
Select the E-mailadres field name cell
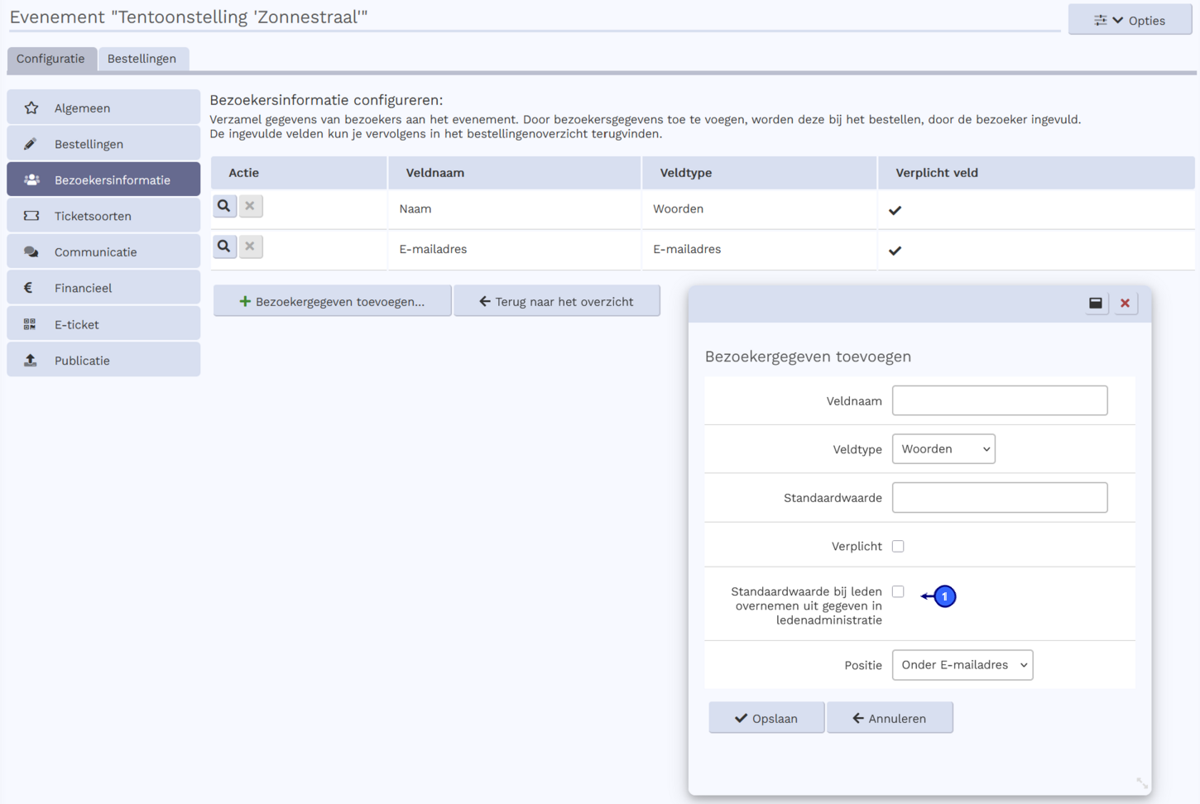515,250
